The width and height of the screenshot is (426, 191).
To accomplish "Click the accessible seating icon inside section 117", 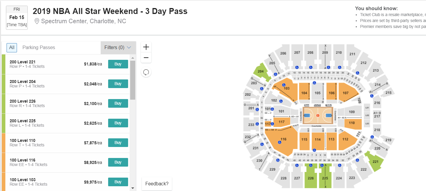I will coord(272,124).
